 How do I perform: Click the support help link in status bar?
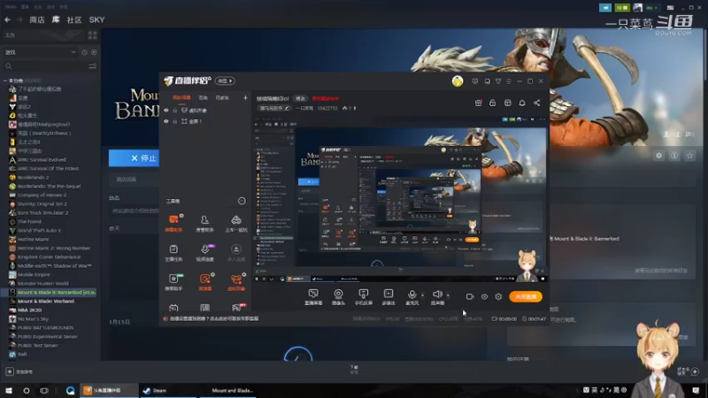click(214, 318)
